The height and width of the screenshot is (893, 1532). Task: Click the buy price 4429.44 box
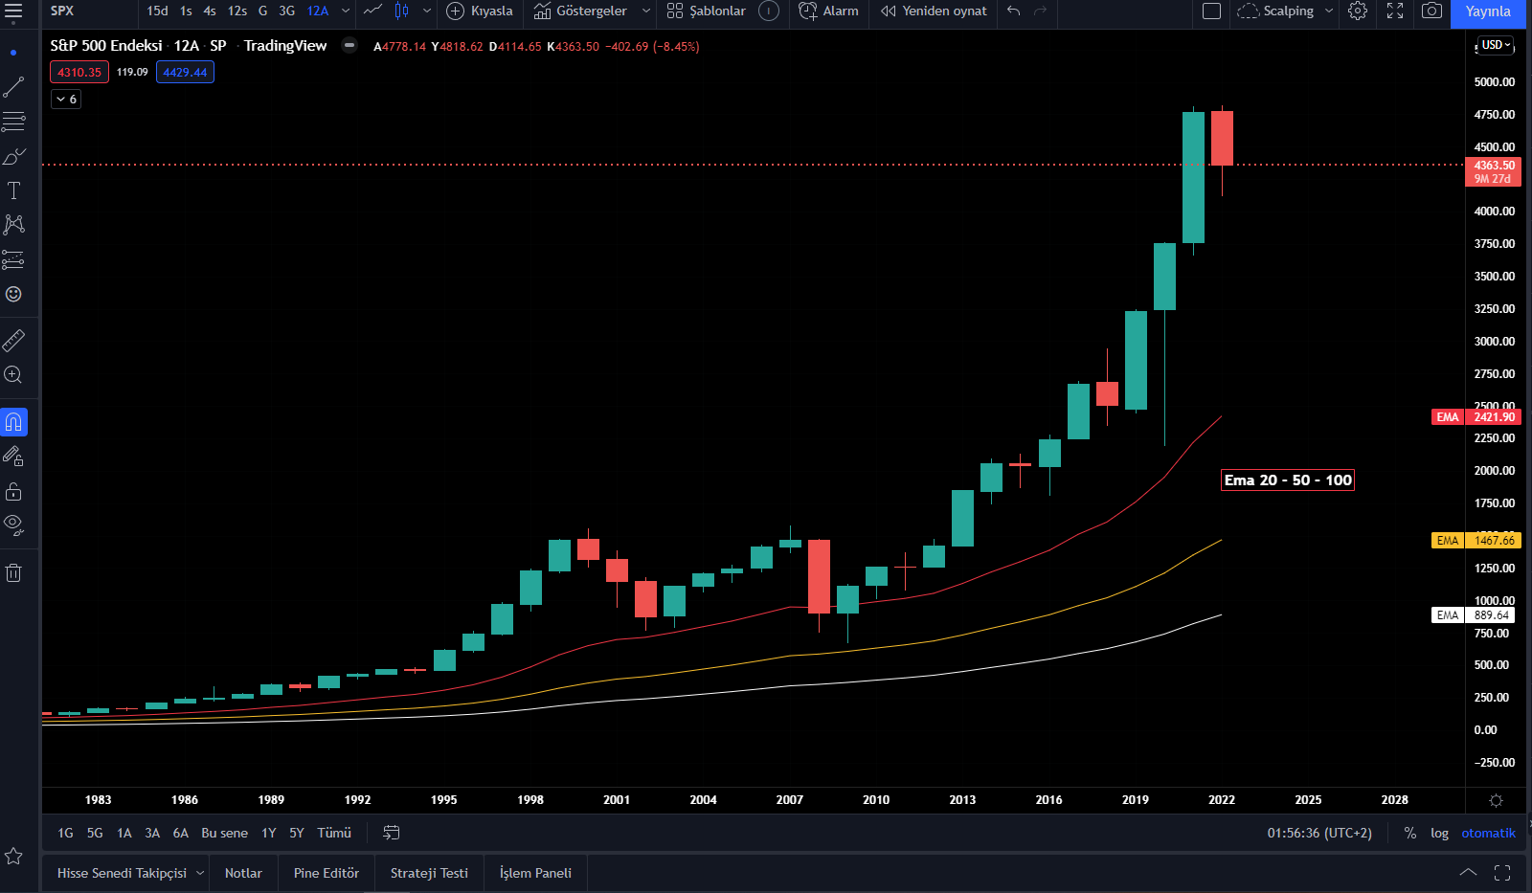(x=185, y=73)
